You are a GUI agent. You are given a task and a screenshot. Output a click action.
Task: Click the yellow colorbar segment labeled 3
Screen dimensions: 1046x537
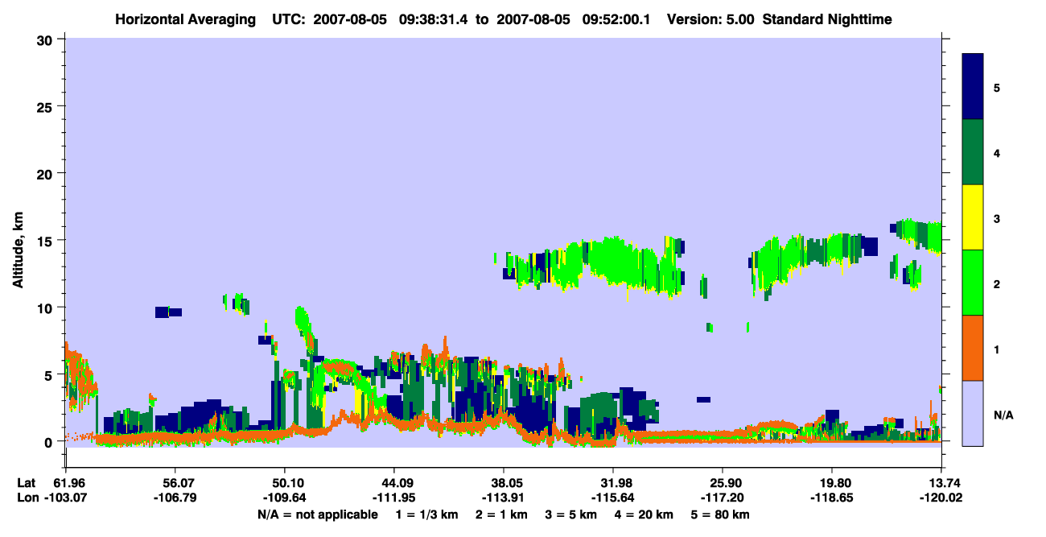coord(973,217)
